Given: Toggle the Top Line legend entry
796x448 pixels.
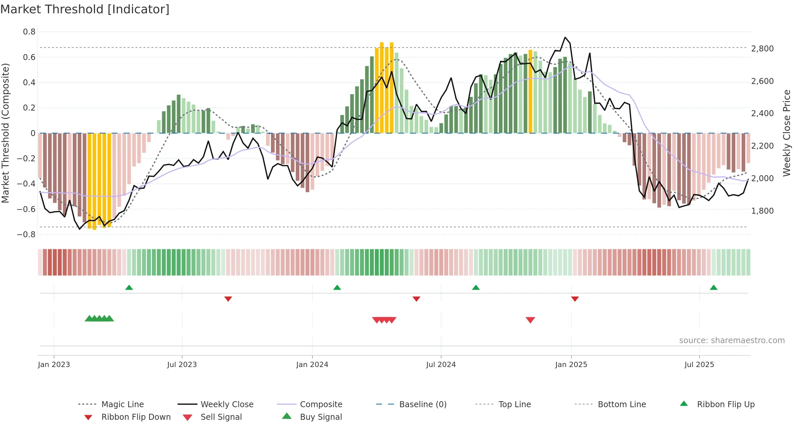Looking at the screenshot, I should pyautogui.click(x=503, y=404).
